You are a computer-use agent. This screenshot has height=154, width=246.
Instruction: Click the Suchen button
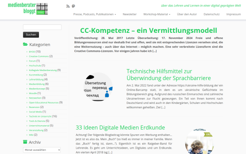point(31,35)
